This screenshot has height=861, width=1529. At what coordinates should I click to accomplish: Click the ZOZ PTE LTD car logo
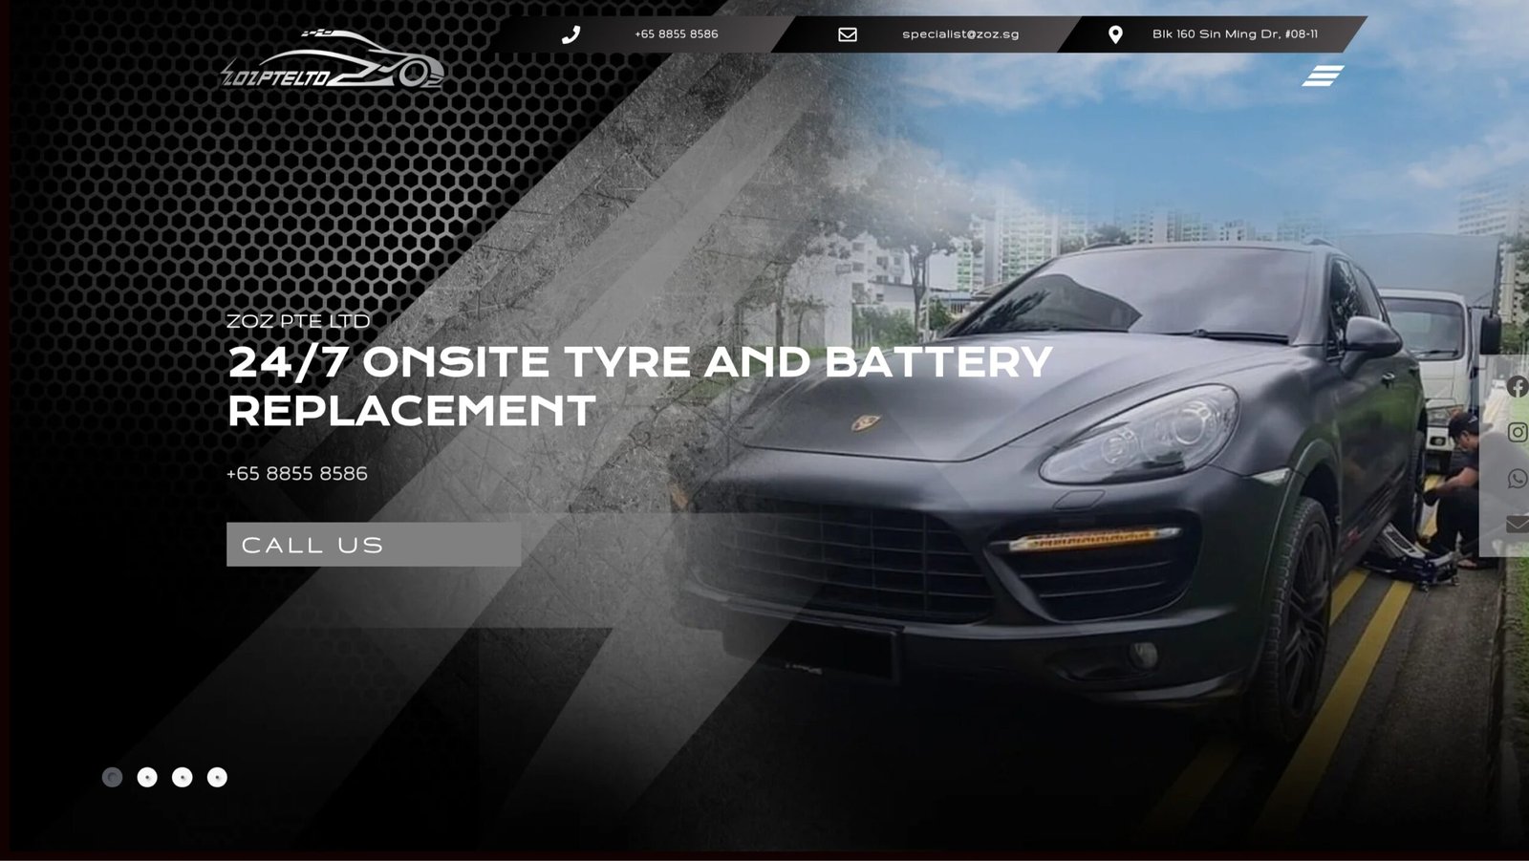point(333,61)
